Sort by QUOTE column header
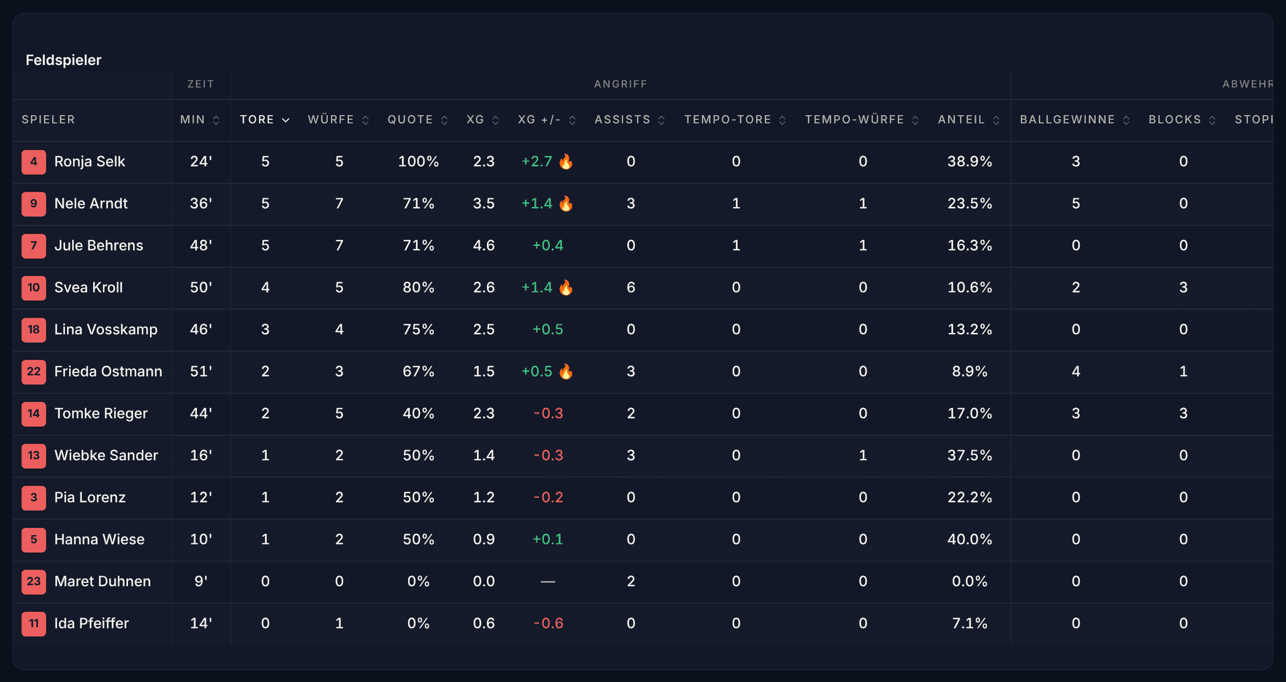1286x682 pixels. click(x=418, y=120)
